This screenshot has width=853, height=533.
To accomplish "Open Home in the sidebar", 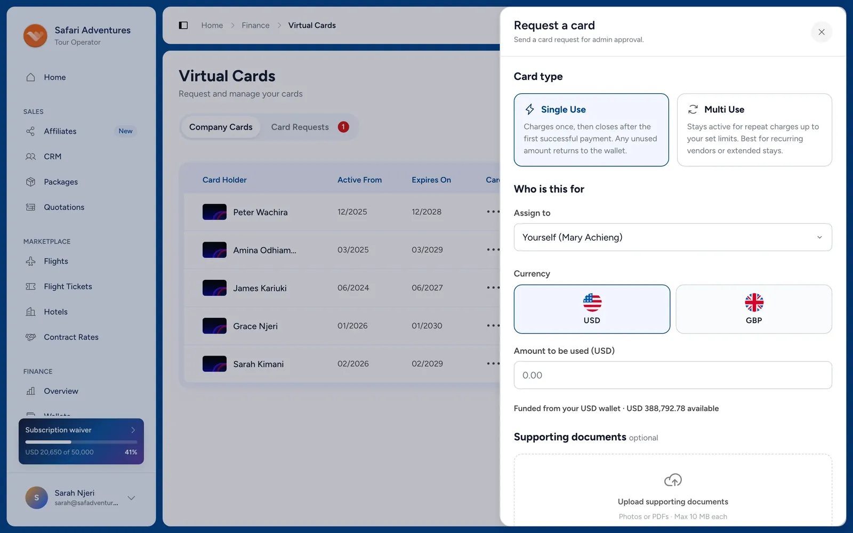I will point(81,77).
